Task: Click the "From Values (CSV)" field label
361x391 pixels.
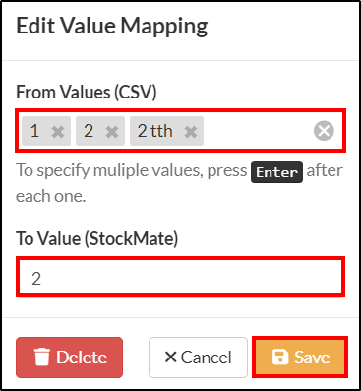Action: tap(87, 92)
